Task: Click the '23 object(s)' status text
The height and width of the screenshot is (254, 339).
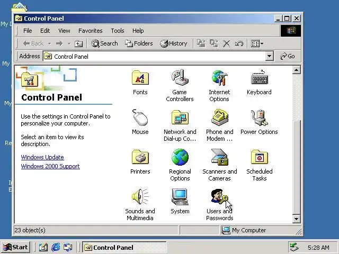Action: click(x=30, y=230)
